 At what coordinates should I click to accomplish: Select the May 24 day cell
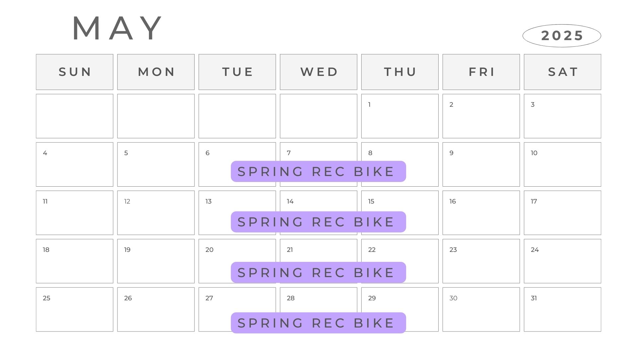coord(562,261)
